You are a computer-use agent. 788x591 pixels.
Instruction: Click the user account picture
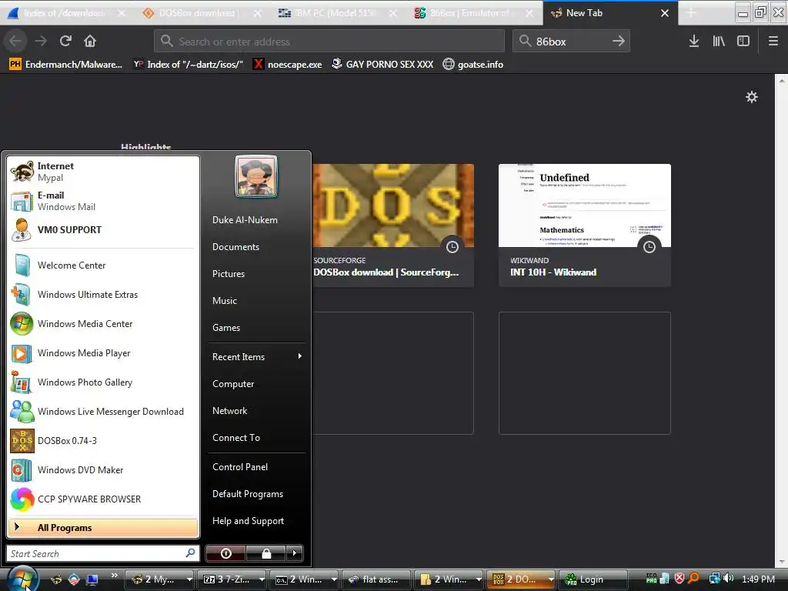255,176
